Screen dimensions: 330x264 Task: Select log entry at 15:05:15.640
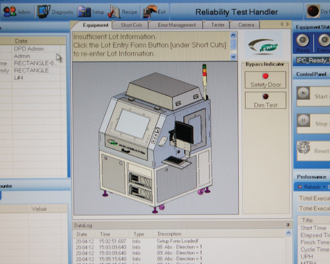[179, 259]
